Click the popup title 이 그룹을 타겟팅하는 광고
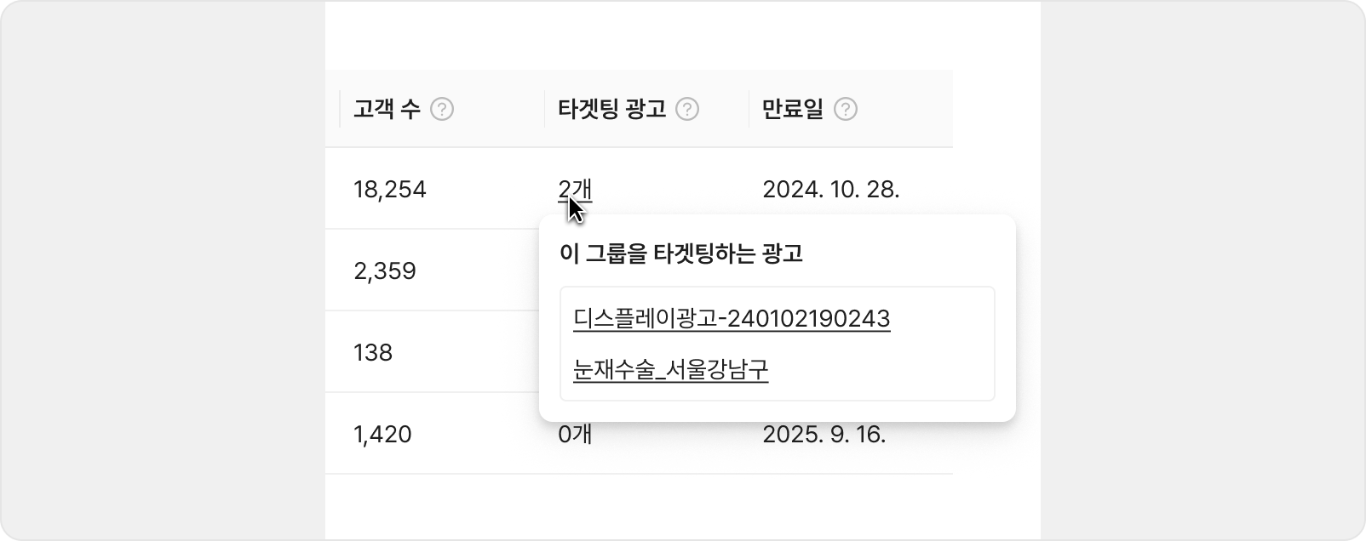 click(x=681, y=253)
